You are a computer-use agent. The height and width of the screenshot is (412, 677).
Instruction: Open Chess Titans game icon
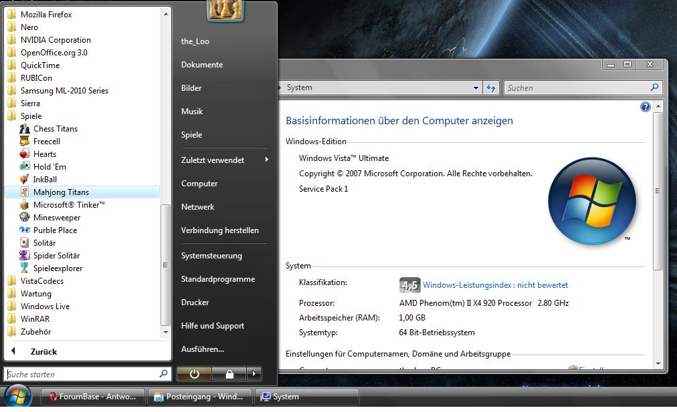(25, 128)
